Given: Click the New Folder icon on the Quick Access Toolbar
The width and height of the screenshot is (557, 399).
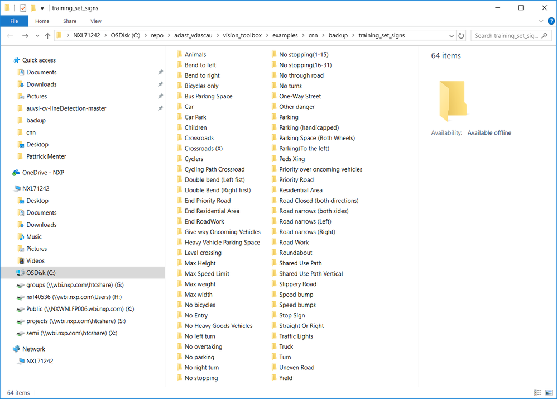Looking at the screenshot, I should tap(33, 8).
